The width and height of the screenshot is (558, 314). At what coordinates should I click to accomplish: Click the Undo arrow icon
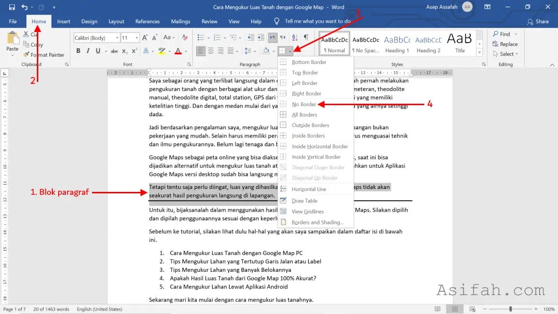24,7
